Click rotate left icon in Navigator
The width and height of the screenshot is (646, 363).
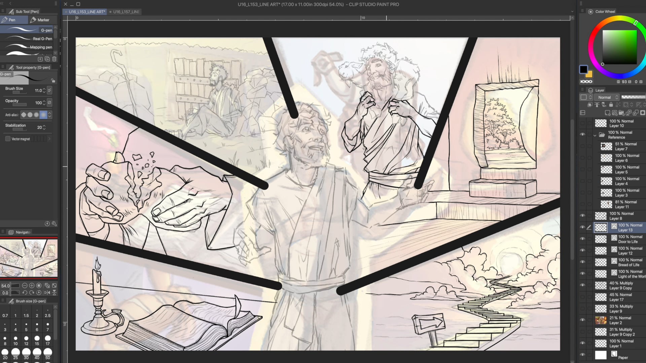click(25, 293)
